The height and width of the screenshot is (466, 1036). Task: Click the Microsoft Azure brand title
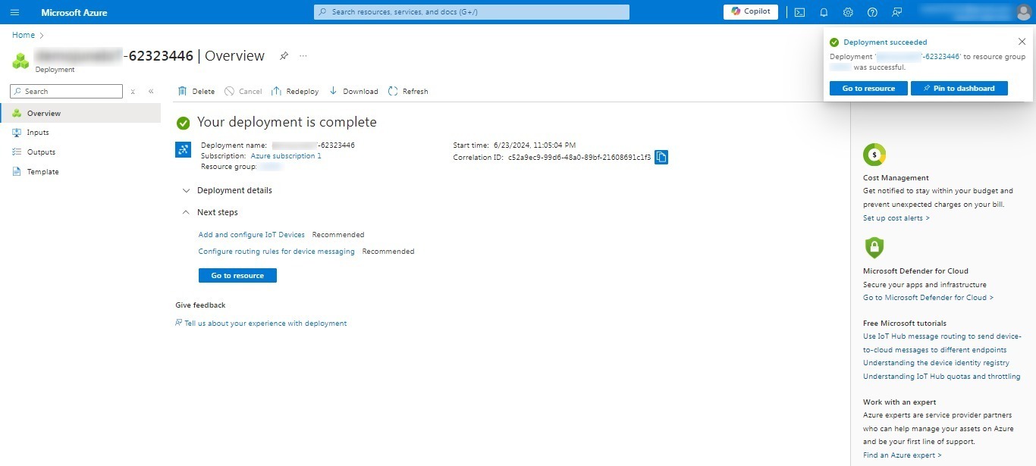74,13
